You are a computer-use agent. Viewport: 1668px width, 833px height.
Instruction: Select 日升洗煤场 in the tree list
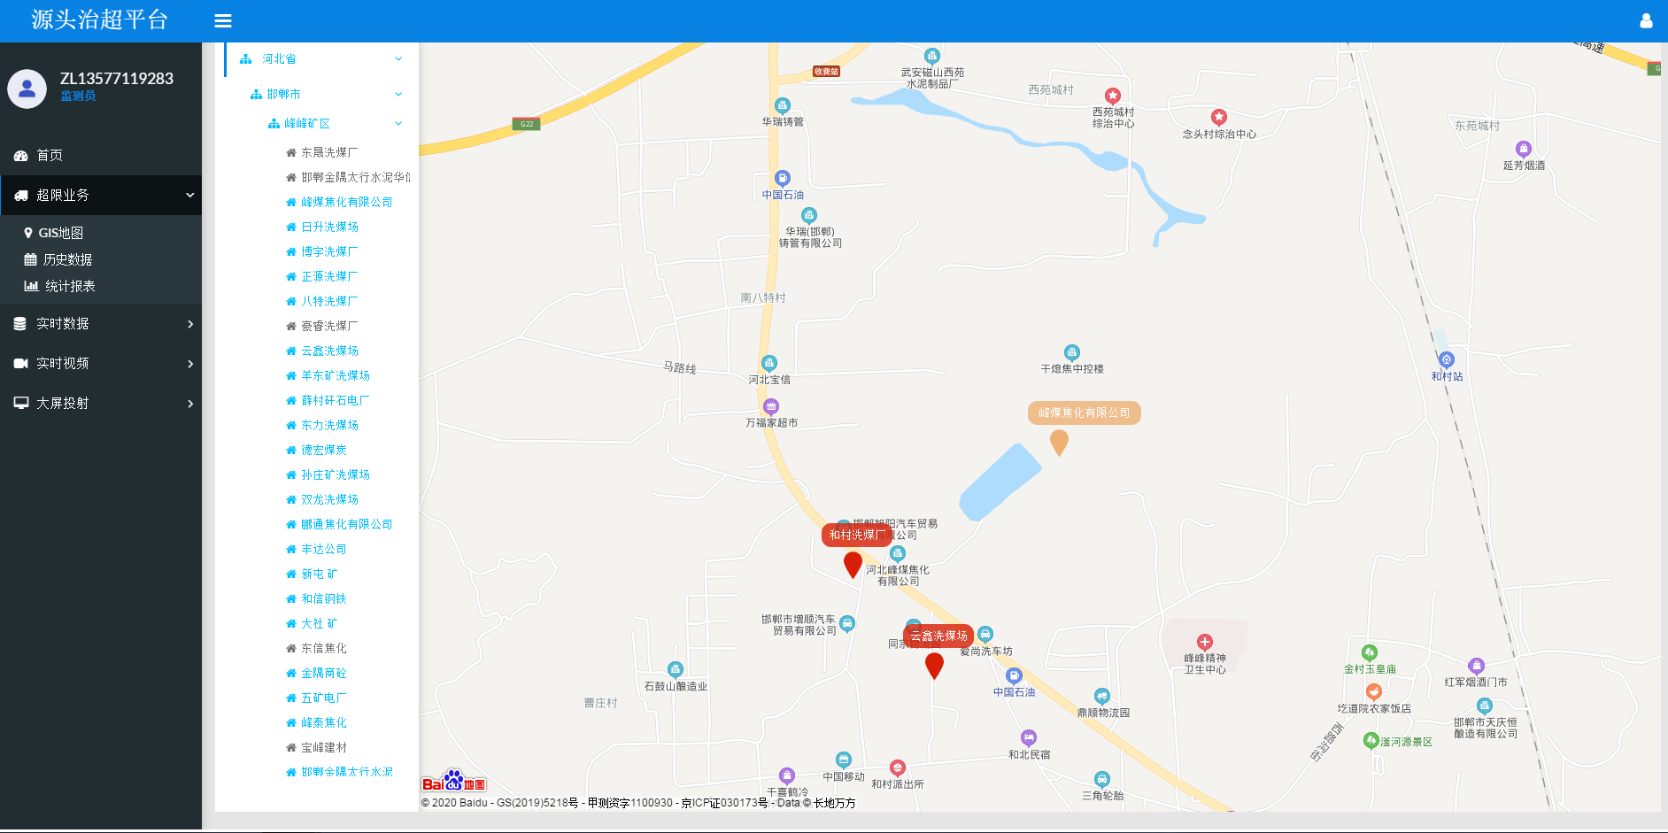pyautogui.click(x=329, y=227)
